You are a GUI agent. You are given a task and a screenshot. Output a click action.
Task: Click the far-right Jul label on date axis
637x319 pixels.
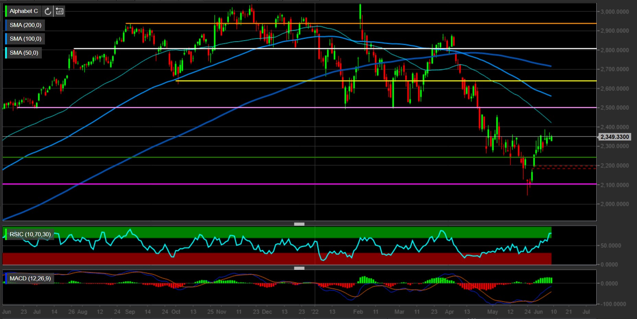(586, 312)
